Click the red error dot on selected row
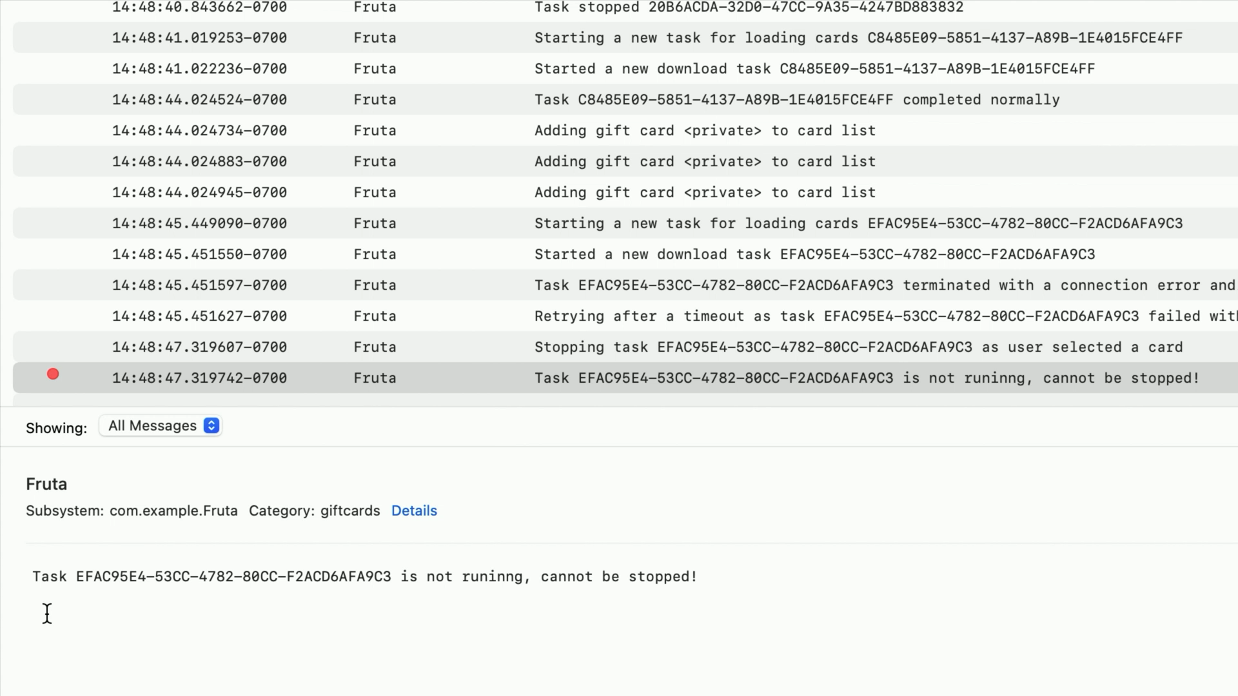The width and height of the screenshot is (1238, 696). 53,374
